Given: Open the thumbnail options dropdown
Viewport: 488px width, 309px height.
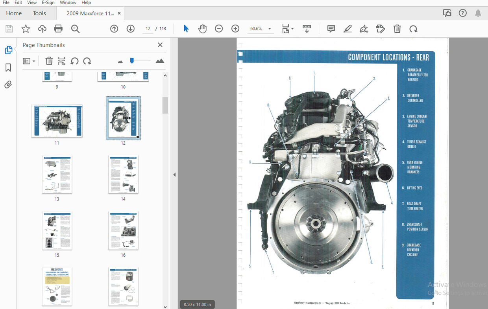Looking at the screenshot, I should 29,61.
